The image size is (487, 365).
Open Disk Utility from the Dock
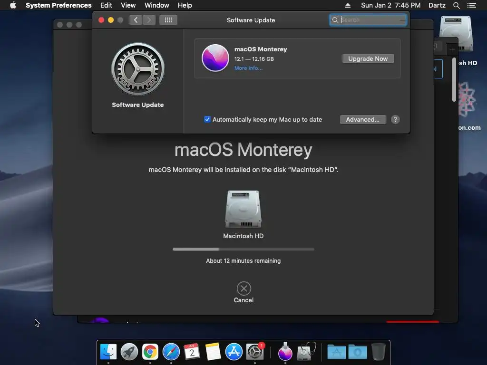(306, 352)
